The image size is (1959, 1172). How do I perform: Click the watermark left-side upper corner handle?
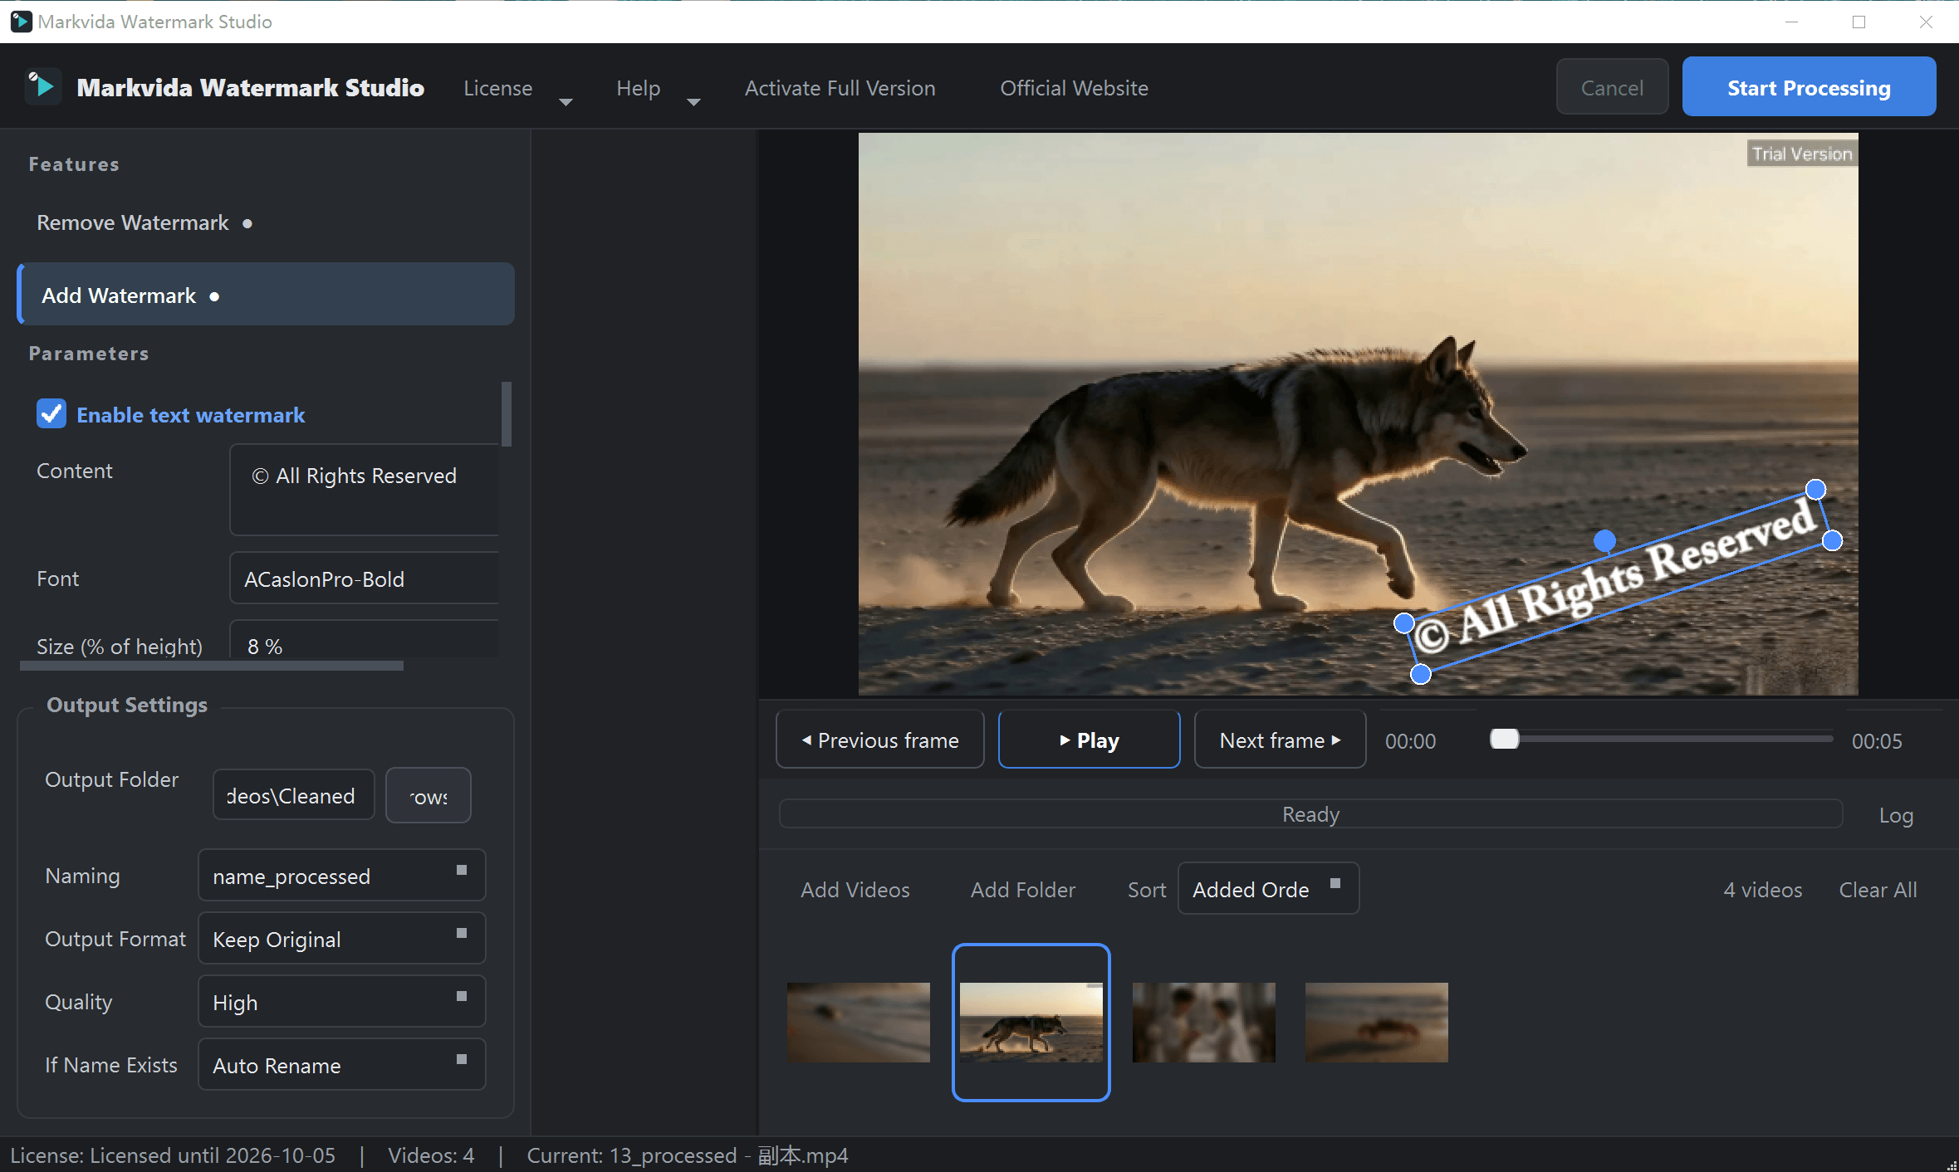1404,623
